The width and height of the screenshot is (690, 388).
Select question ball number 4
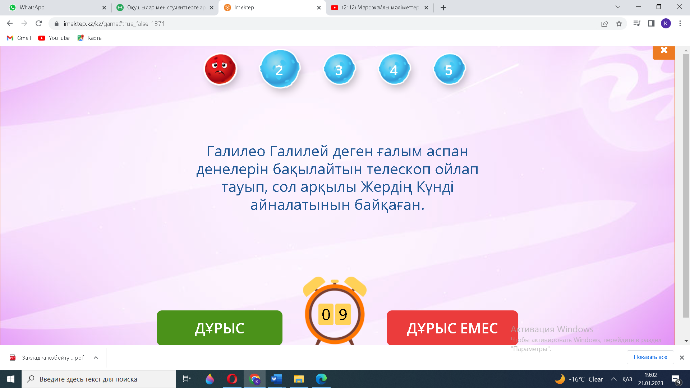[x=394, y=69]
